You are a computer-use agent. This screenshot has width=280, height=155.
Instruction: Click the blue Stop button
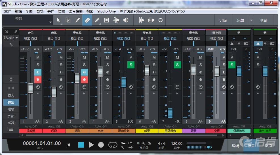[81, 145]
